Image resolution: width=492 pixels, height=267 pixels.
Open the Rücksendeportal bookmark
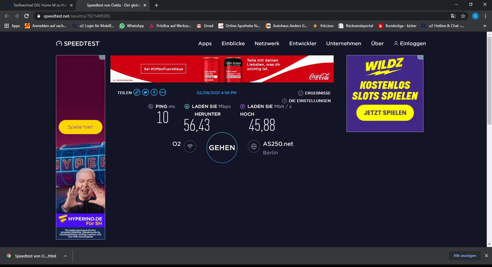pos(356,26)
